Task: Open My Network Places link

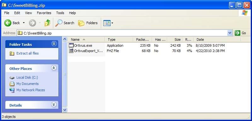Action: coord(31,90)
